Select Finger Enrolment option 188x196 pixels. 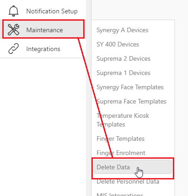click(121, 153)
